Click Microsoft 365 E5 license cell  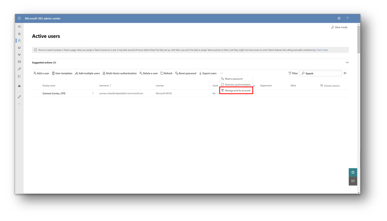(x=163, y=93)
